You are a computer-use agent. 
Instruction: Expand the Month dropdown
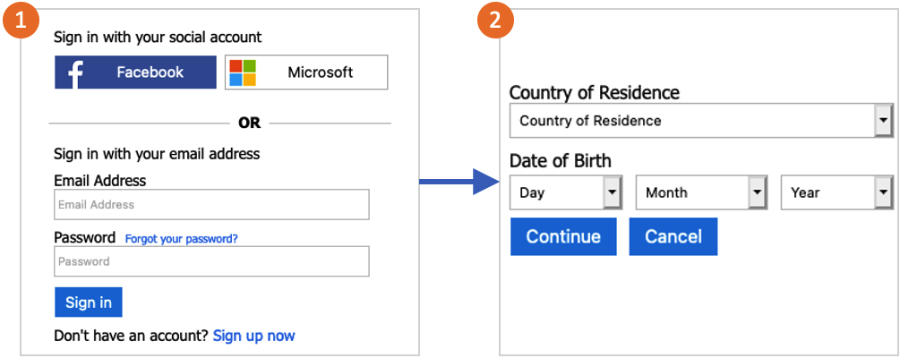[x=701, y=192]
